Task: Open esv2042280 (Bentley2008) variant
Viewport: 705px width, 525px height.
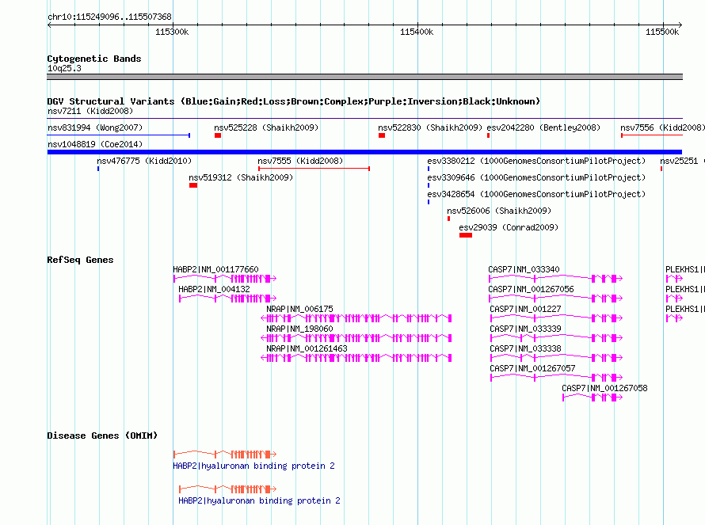Action: point(543,127)
